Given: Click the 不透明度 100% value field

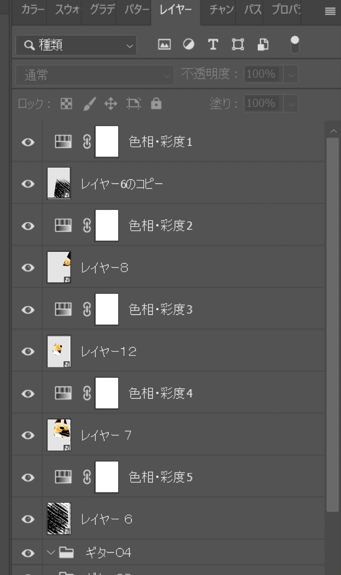Looking at the screenshot, I should (x=263, y=74).
